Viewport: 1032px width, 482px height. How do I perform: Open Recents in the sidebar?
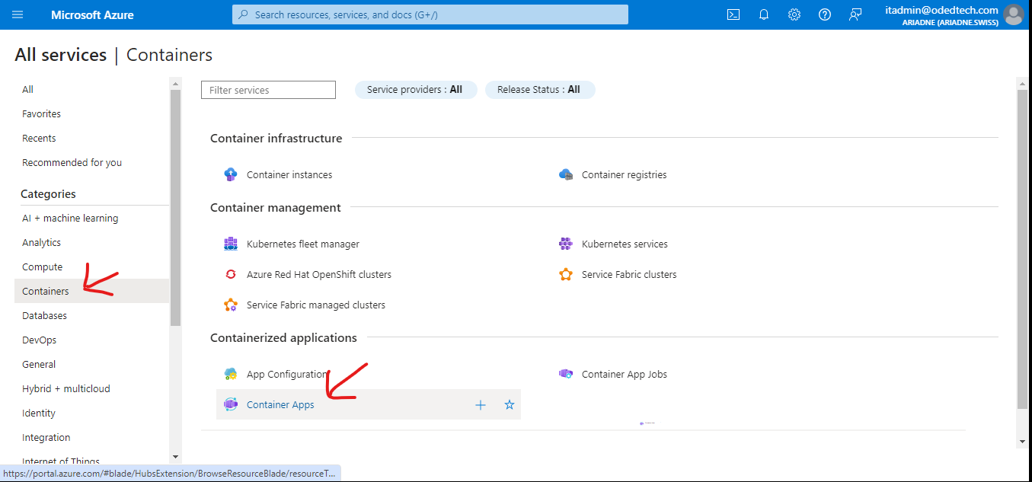pyautogui.click(x=39, y=138)
